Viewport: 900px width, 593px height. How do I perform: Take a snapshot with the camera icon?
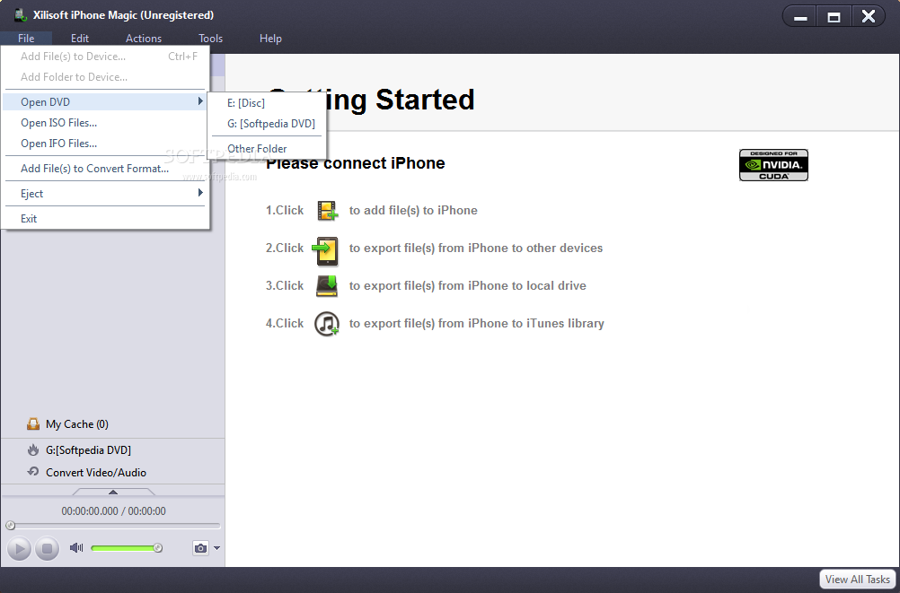tap(200, 548)
